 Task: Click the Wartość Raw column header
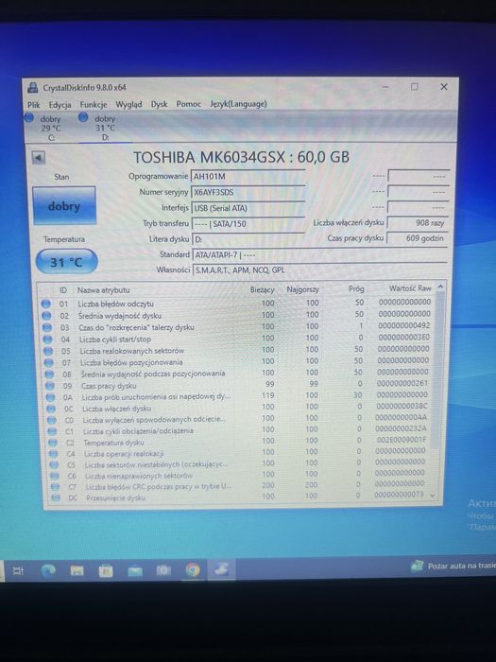click(409, 287)
